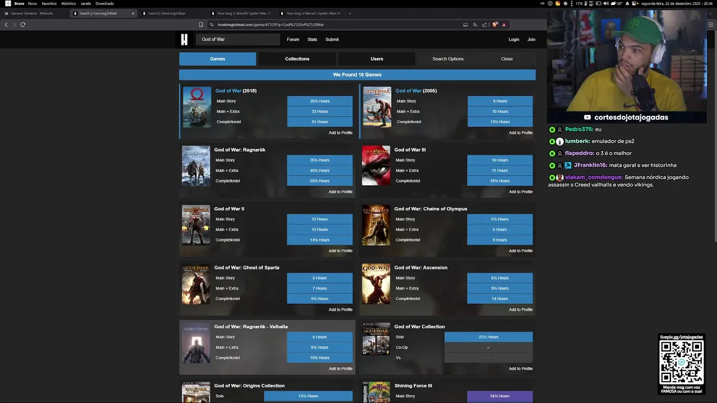Click the Ghost of Sparta cover art
Screen dimensions: 717x403
(x=196, y=284)
